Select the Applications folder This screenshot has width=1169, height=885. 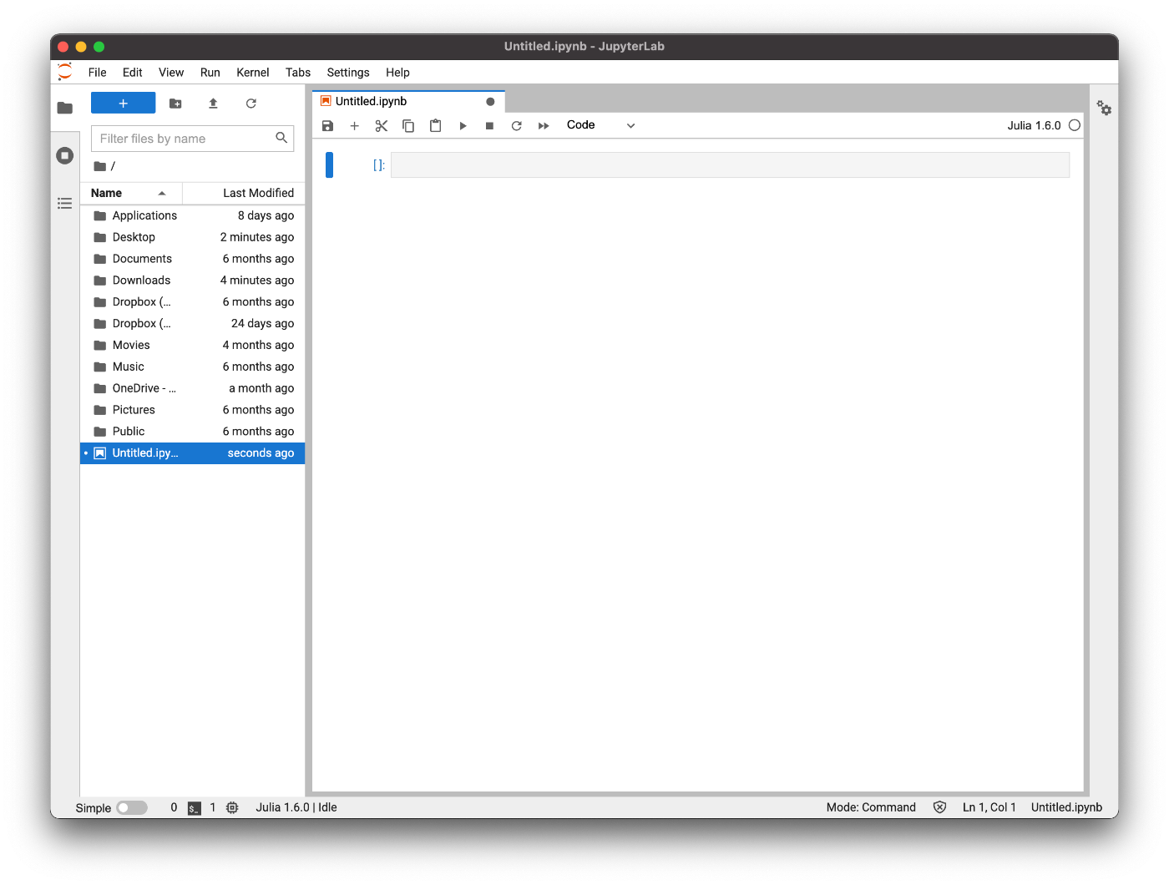[193, 215]
